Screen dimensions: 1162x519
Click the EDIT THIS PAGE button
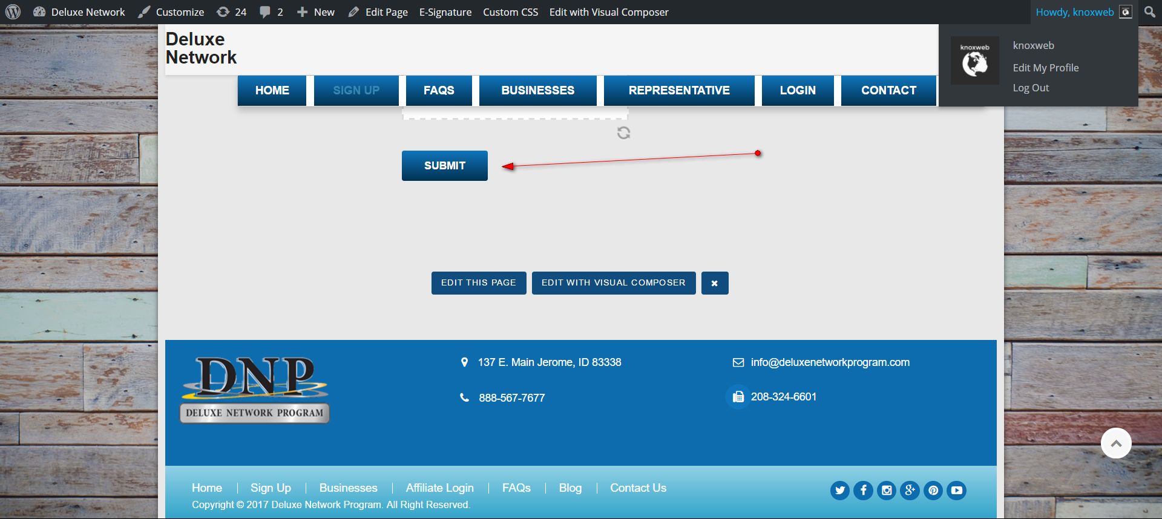[x=479, y=283]
